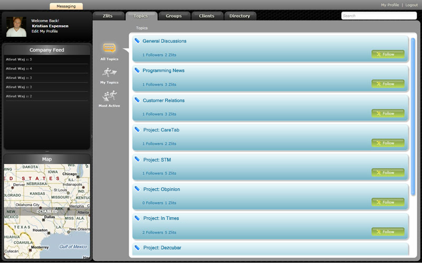Show the Most Active topics icon
The width and height of the screenshot is (422, 263).
pyautogui.click(x=109, y=96)
